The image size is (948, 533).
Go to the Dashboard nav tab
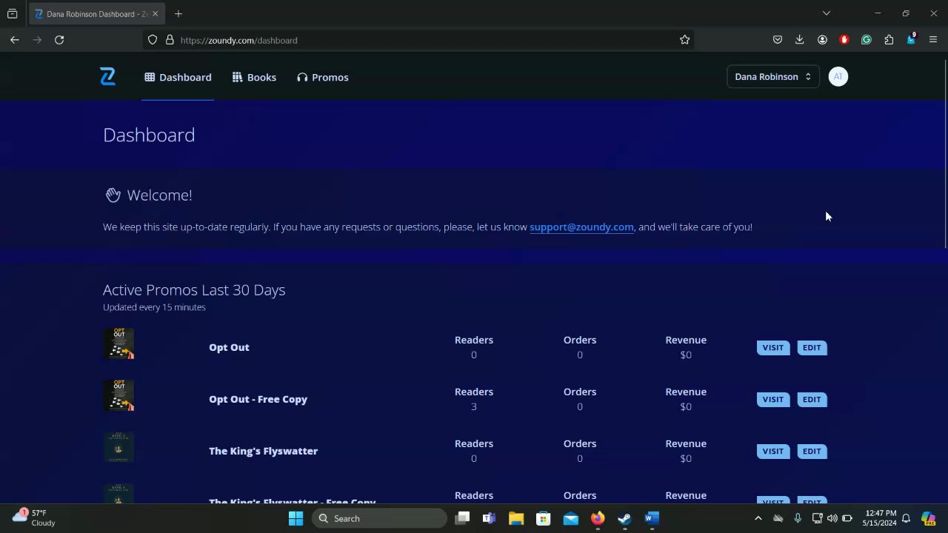pyautogui.click(x=178, y=77)
